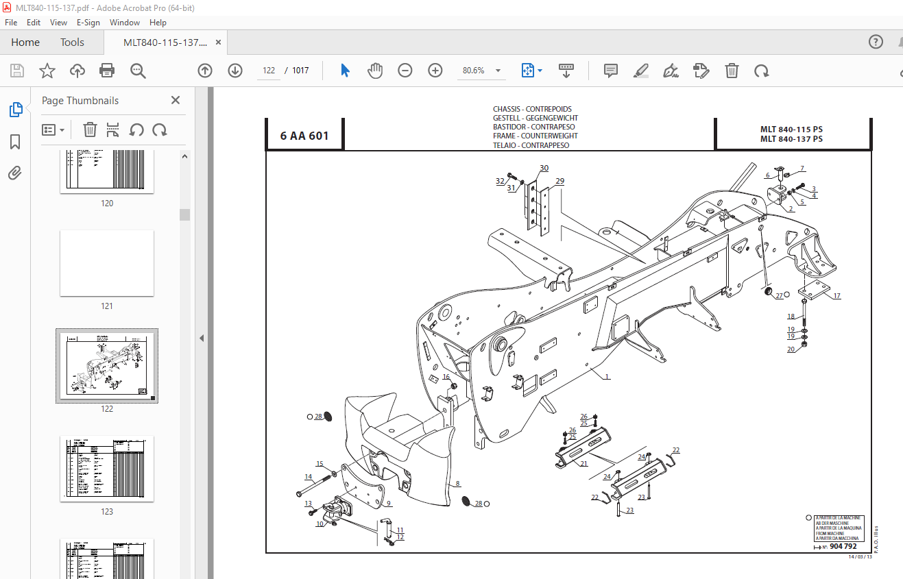903x579 pixels.
Task: Open Acrobat help question mark
Action: [876, 42]
